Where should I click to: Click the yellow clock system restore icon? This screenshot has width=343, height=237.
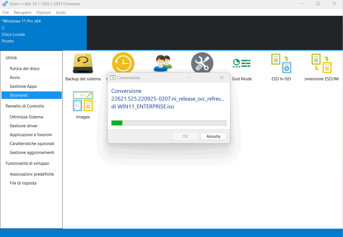(123, 62)
